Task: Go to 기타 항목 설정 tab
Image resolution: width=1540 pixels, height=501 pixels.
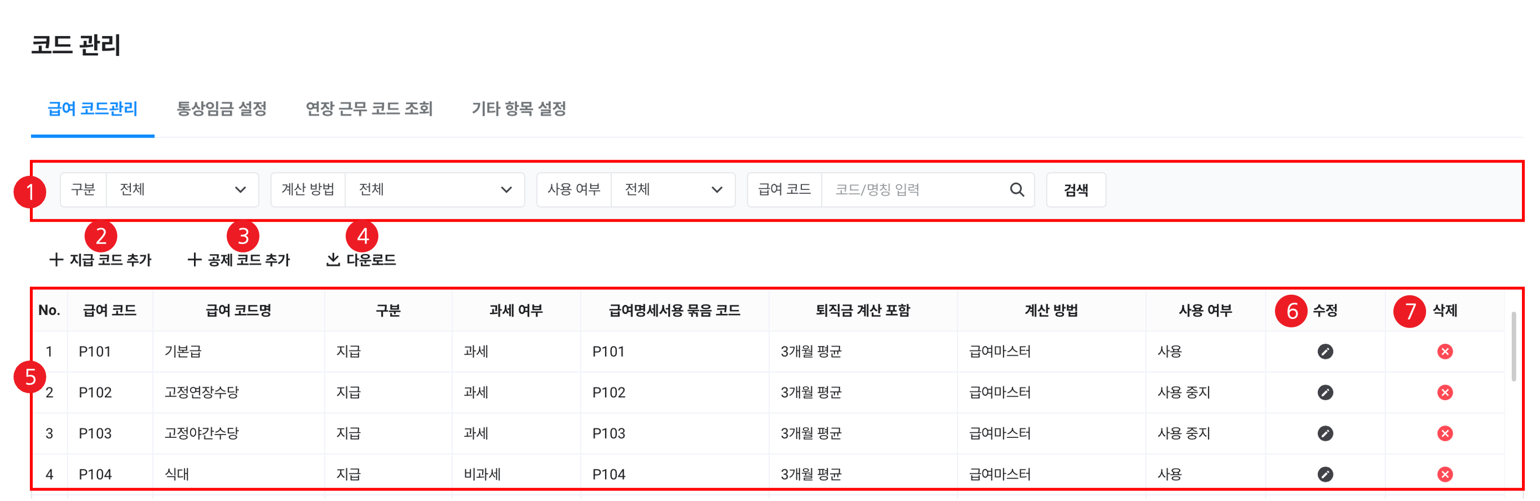Action: pyautogui.click(x=518, y=109)
